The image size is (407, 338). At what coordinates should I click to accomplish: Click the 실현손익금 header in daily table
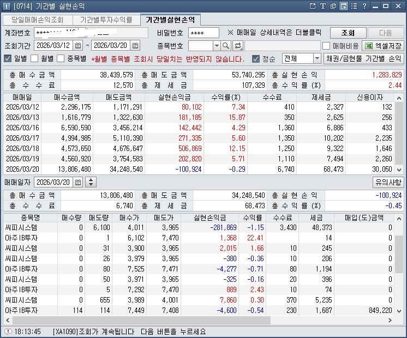coord(175,97)
